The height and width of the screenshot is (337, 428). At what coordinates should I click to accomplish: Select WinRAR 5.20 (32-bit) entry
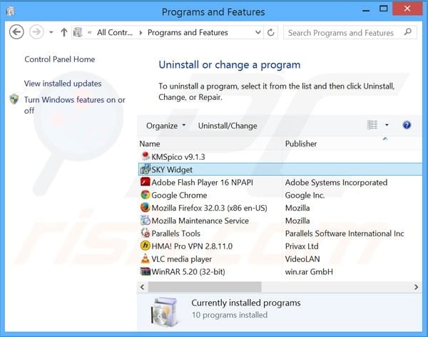(x=188, y=272)
